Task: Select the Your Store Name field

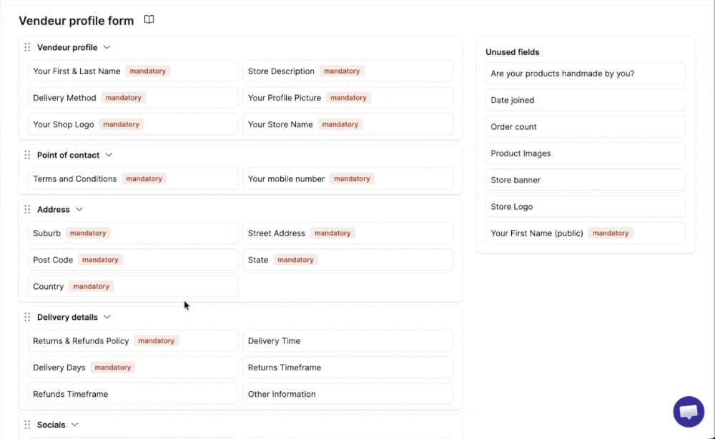Action: [x=348, y=124]
